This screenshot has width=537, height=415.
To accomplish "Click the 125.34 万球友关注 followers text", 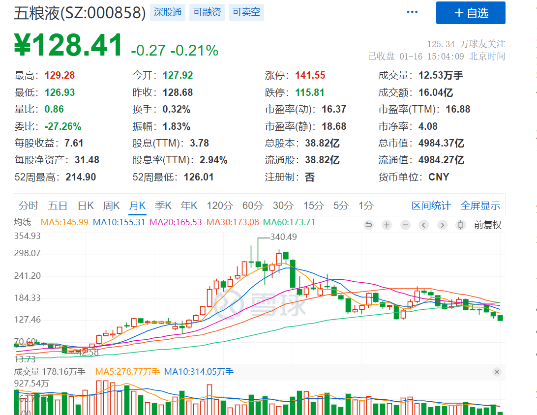I will pyautogui.click(x=466, y=44).
